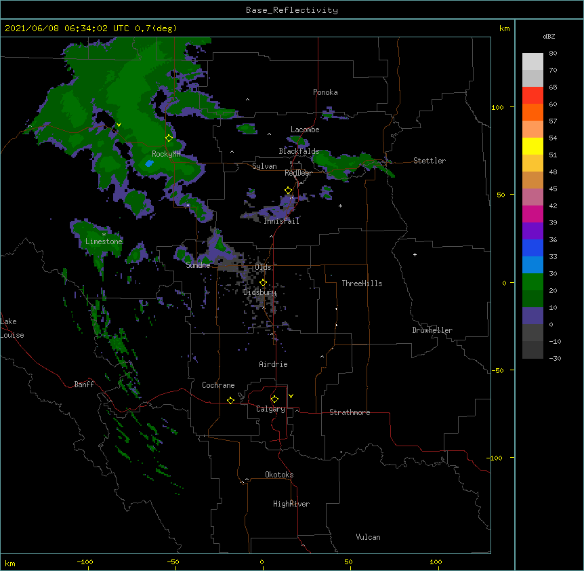Select the Blackfalds label

tap(299, 151)
